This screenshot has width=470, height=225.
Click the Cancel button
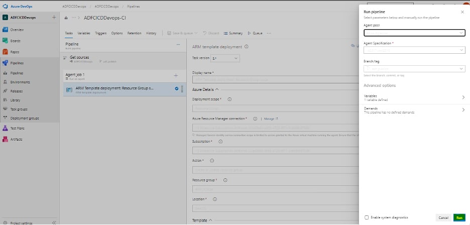coord(443,218)
